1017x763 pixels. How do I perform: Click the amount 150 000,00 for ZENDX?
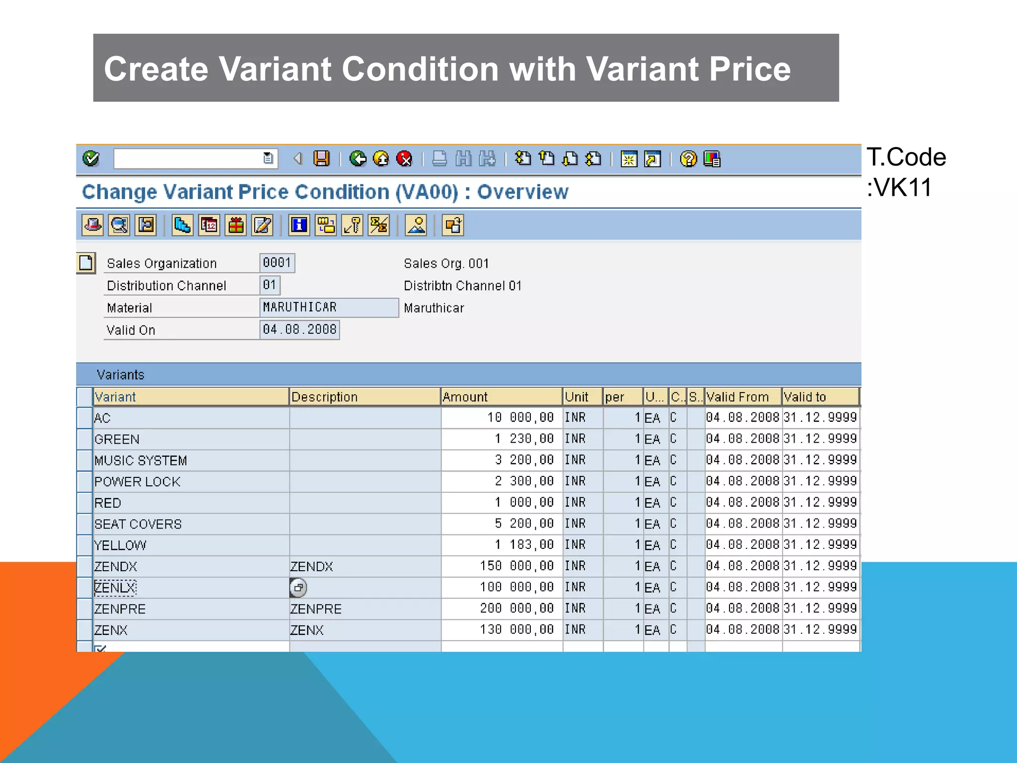click(502, 566)
